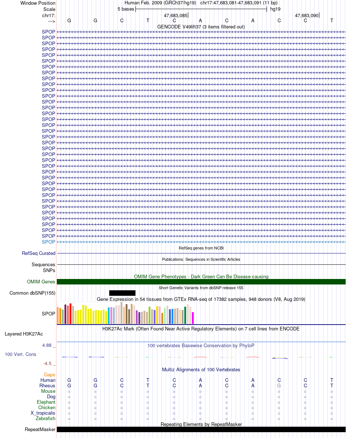Open the RepeatMasker track label

[x=40, y=429]
